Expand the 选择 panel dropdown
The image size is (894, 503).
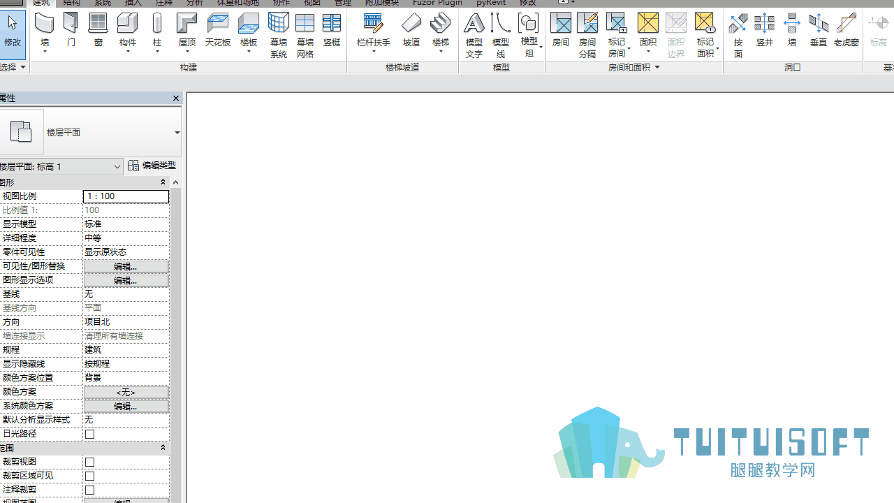click(x=23, y=67)
